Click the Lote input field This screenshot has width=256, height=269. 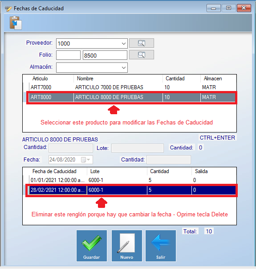pyautogui.click(x=138, y=148)
